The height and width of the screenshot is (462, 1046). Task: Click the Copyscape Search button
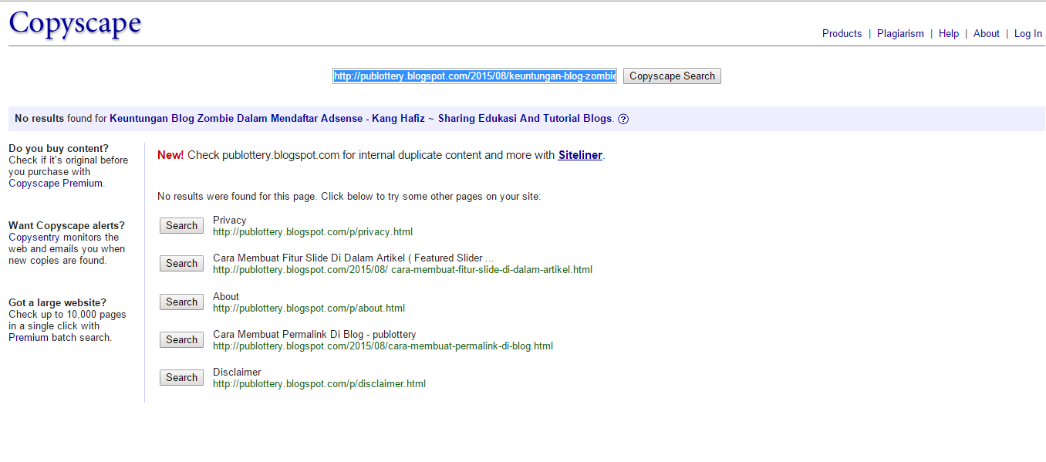[x=672, y=76]
